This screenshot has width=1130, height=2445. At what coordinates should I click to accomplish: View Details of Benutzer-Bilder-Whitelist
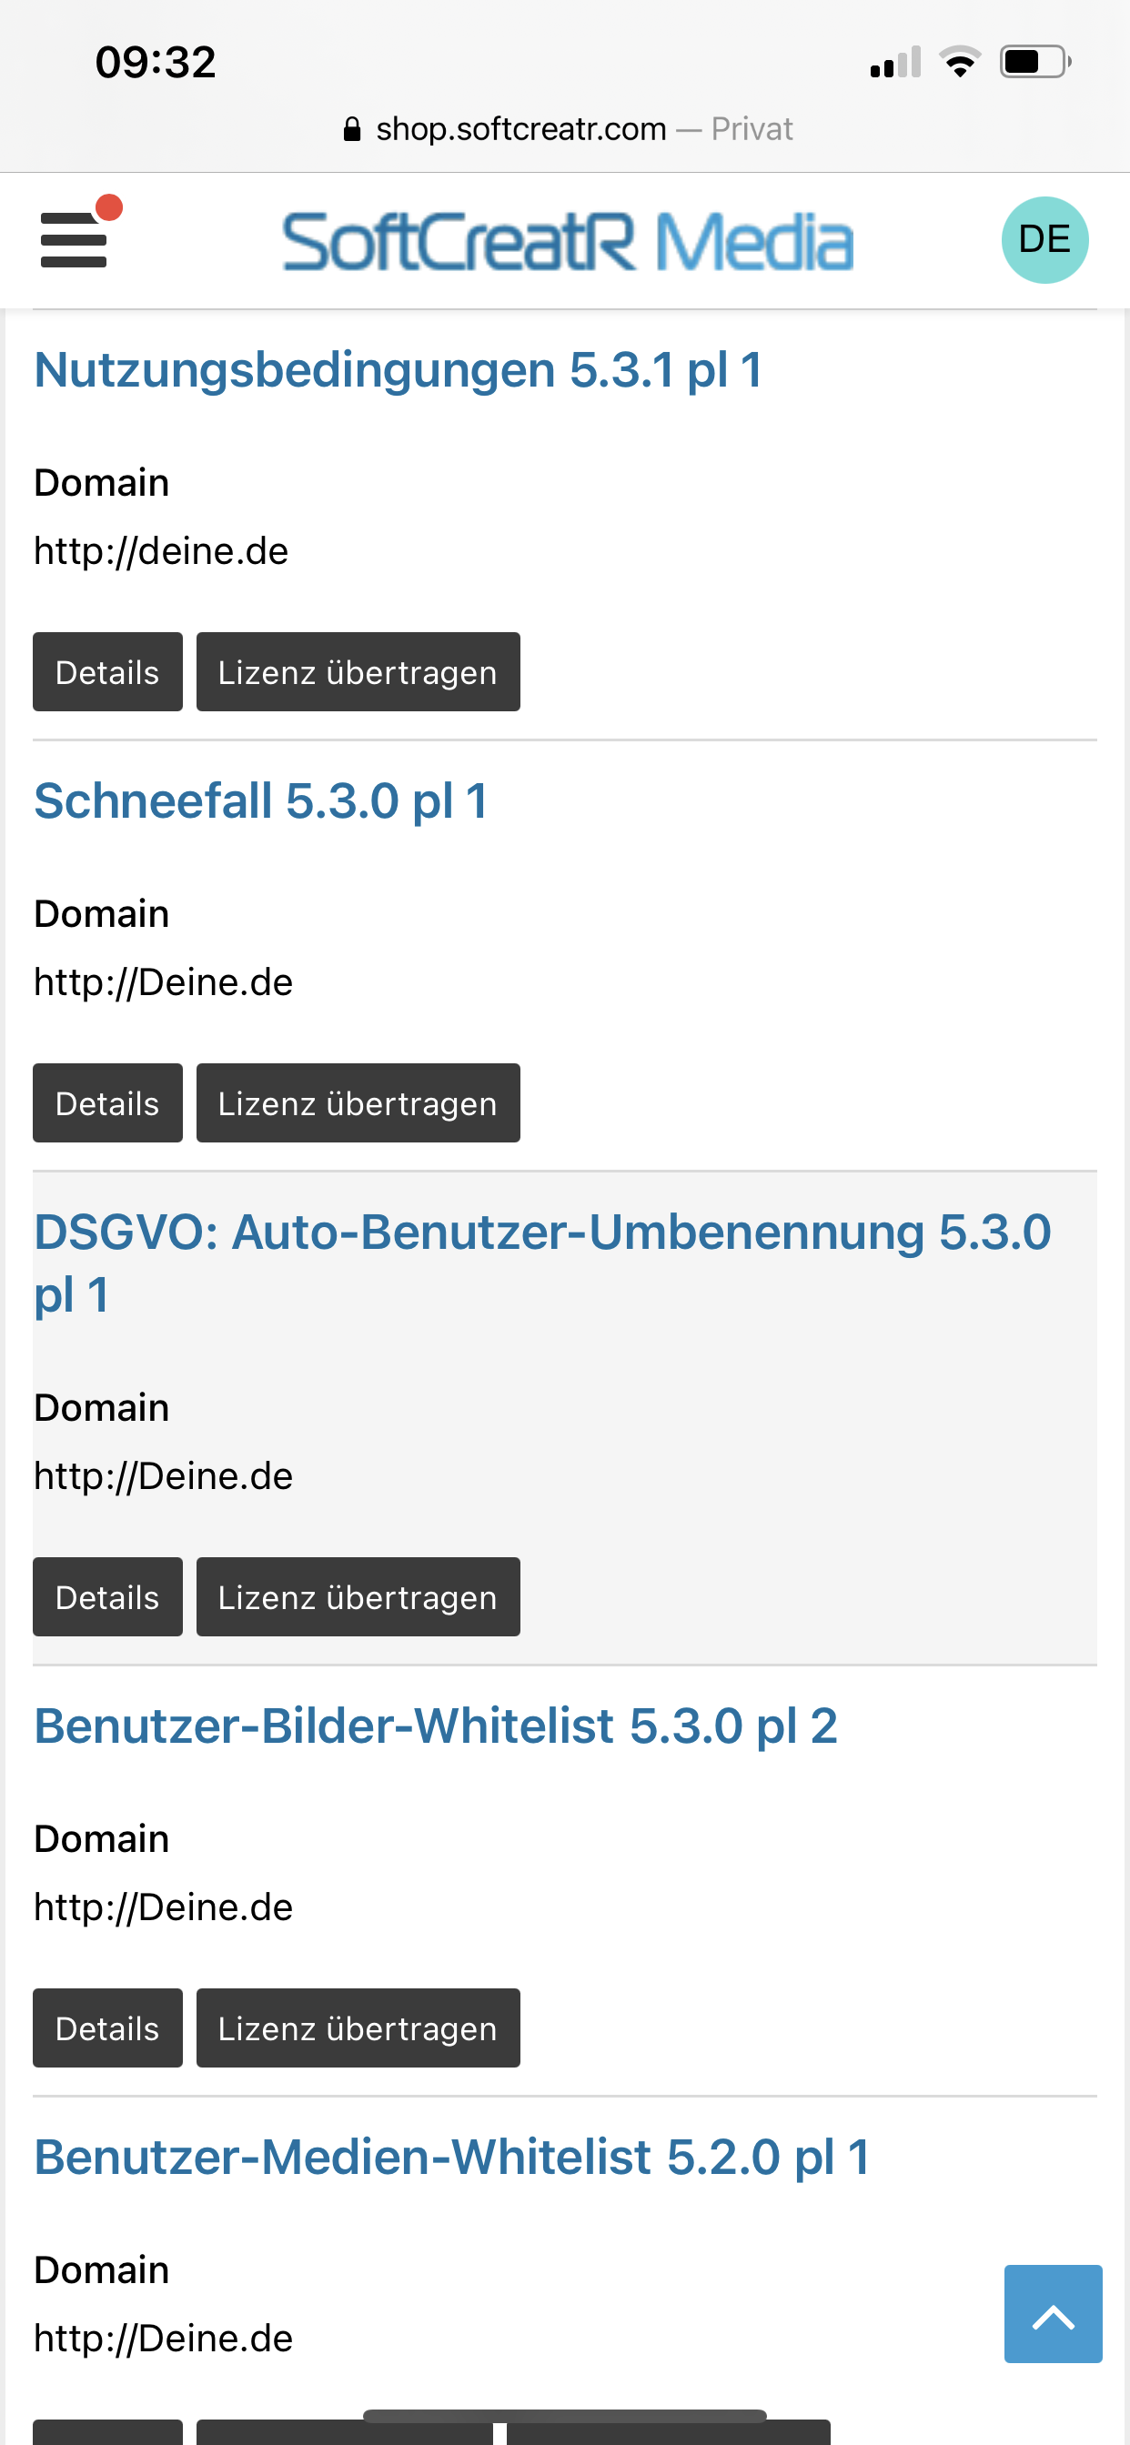[x=107, y=2027]
